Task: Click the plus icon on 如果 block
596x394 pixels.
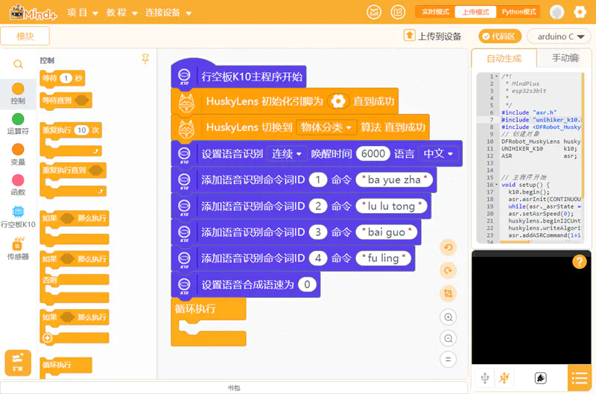Action: click(48, 338)
